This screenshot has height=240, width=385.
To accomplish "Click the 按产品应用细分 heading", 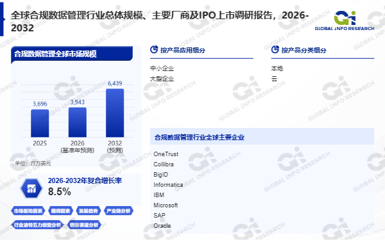I will pos(183,50).
